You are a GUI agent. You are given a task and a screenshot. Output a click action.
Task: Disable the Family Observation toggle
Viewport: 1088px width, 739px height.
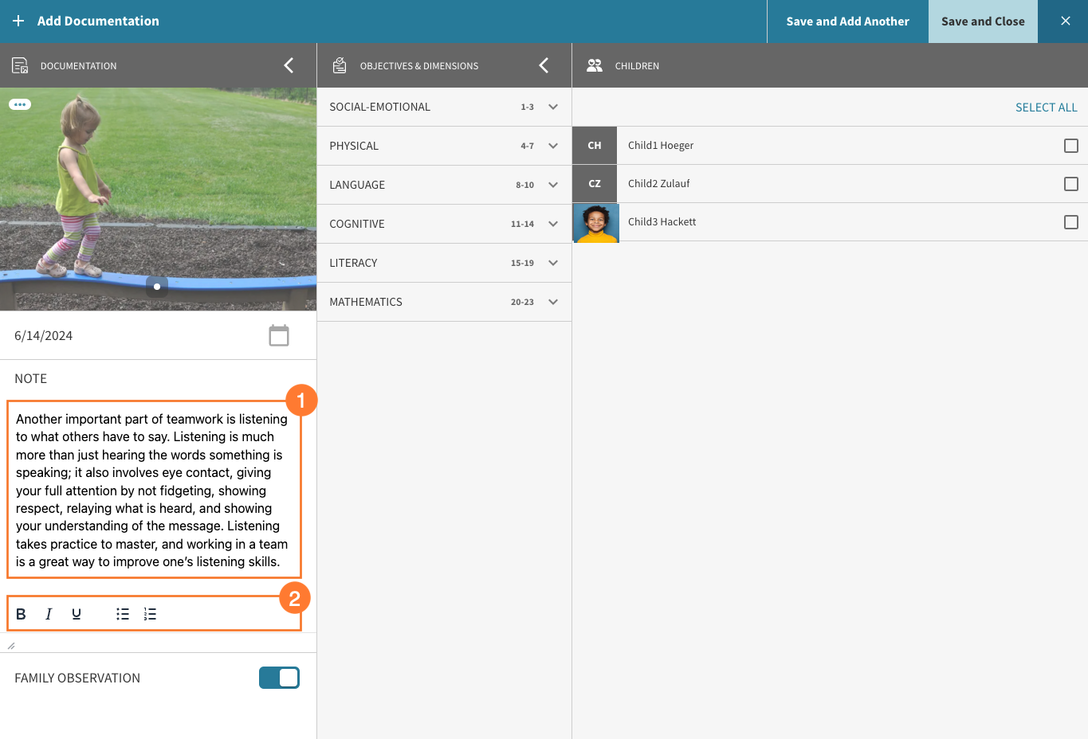[279, 678]
